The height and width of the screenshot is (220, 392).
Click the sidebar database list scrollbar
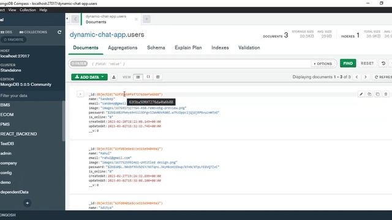coord(64,121)
